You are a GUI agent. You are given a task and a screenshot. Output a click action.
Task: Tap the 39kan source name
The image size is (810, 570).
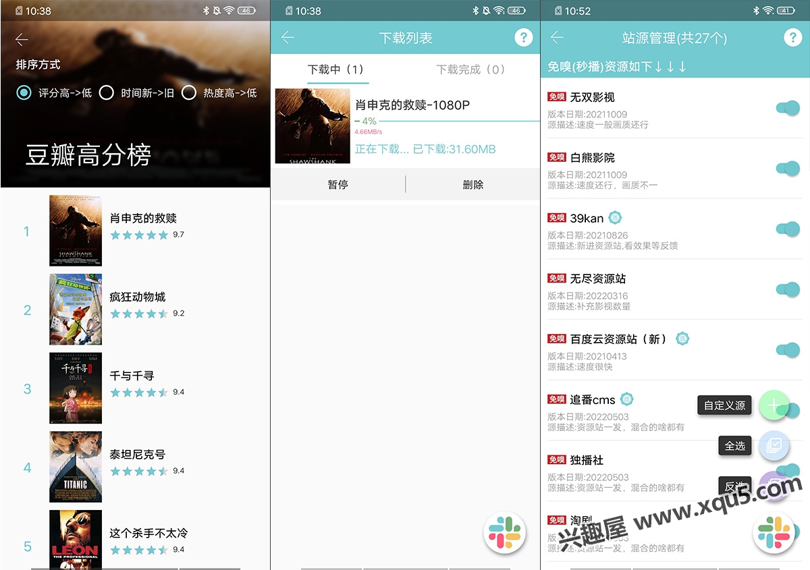coord(587,218)
